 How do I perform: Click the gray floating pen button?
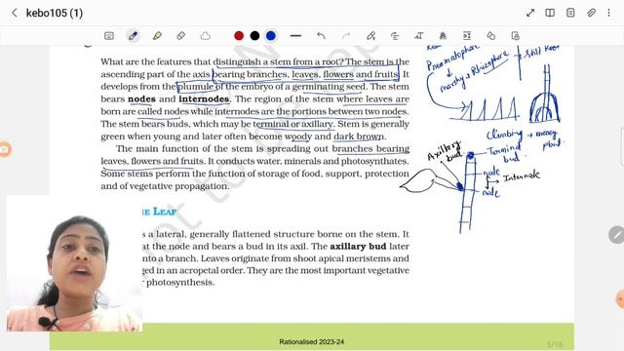(616, 235)
